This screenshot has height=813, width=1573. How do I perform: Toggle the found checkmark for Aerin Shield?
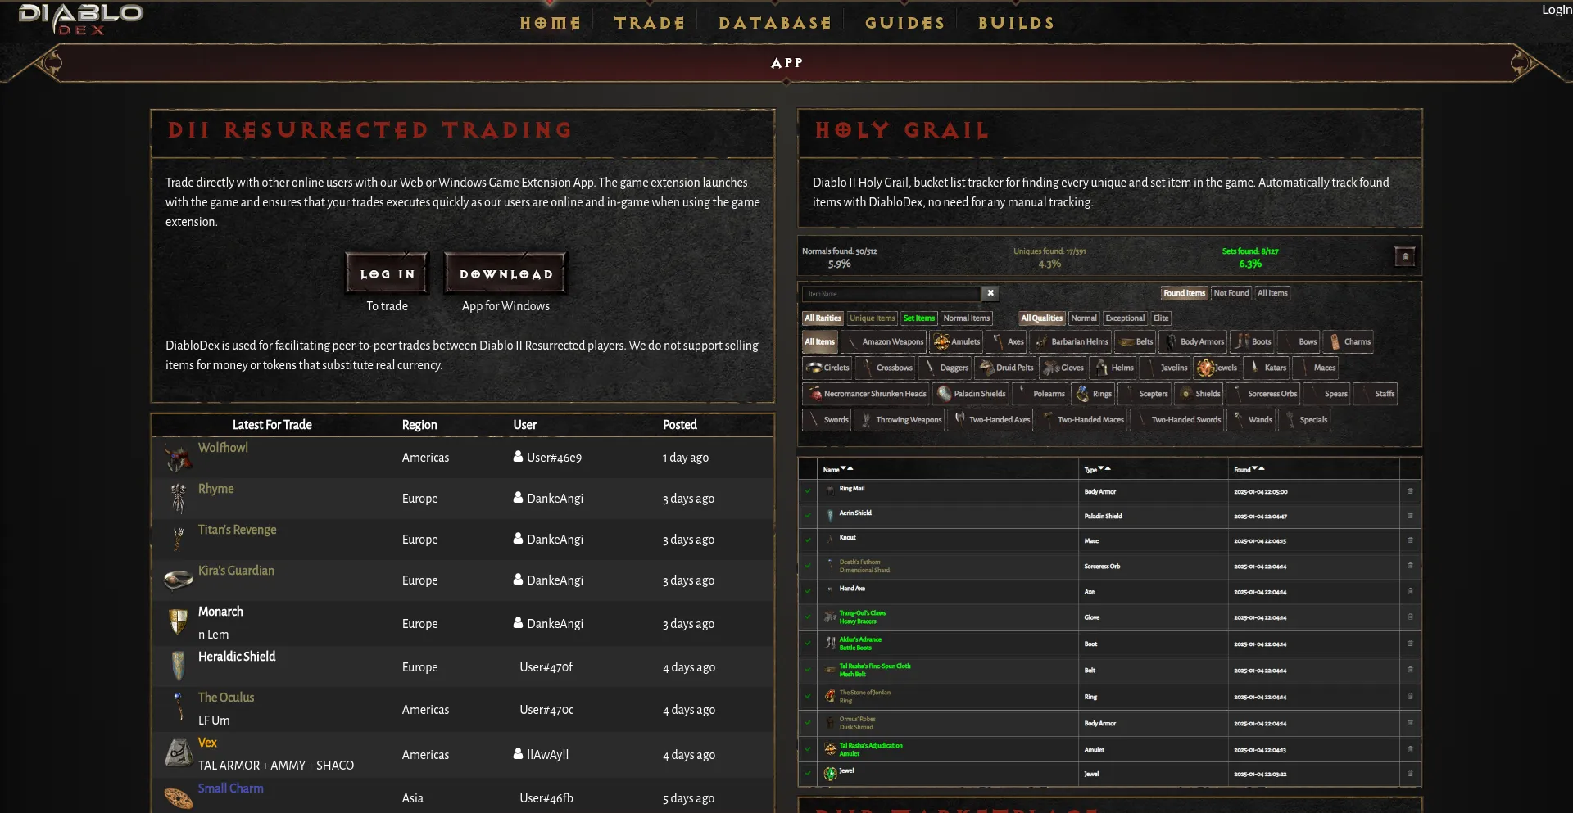click(x=808, y=516)
